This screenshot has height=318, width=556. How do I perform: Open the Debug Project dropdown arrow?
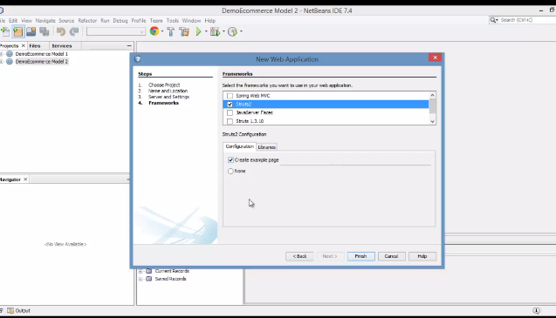click(x=223, y=31)
